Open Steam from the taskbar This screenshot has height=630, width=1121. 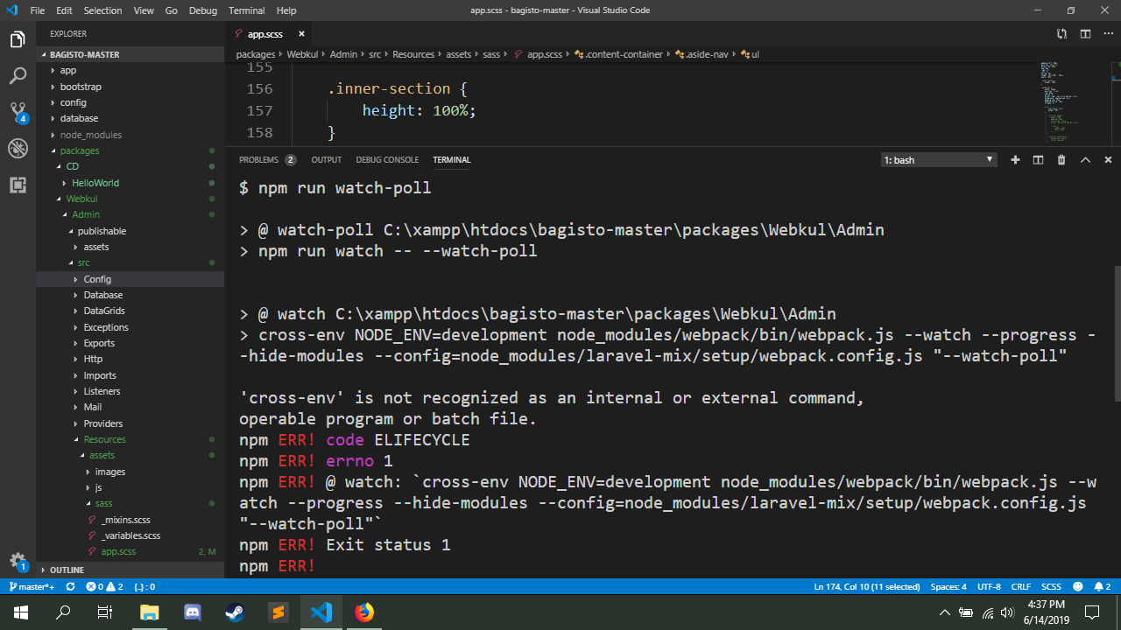(x=235, y=612)
